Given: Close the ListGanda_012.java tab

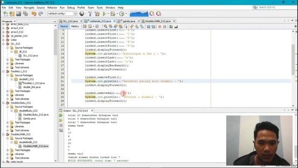Looking at the screenshot, I should (115, 21).
